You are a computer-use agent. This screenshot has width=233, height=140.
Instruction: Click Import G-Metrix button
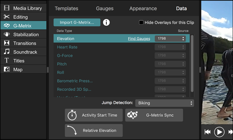pyautogui.click(x=77, y=22)
